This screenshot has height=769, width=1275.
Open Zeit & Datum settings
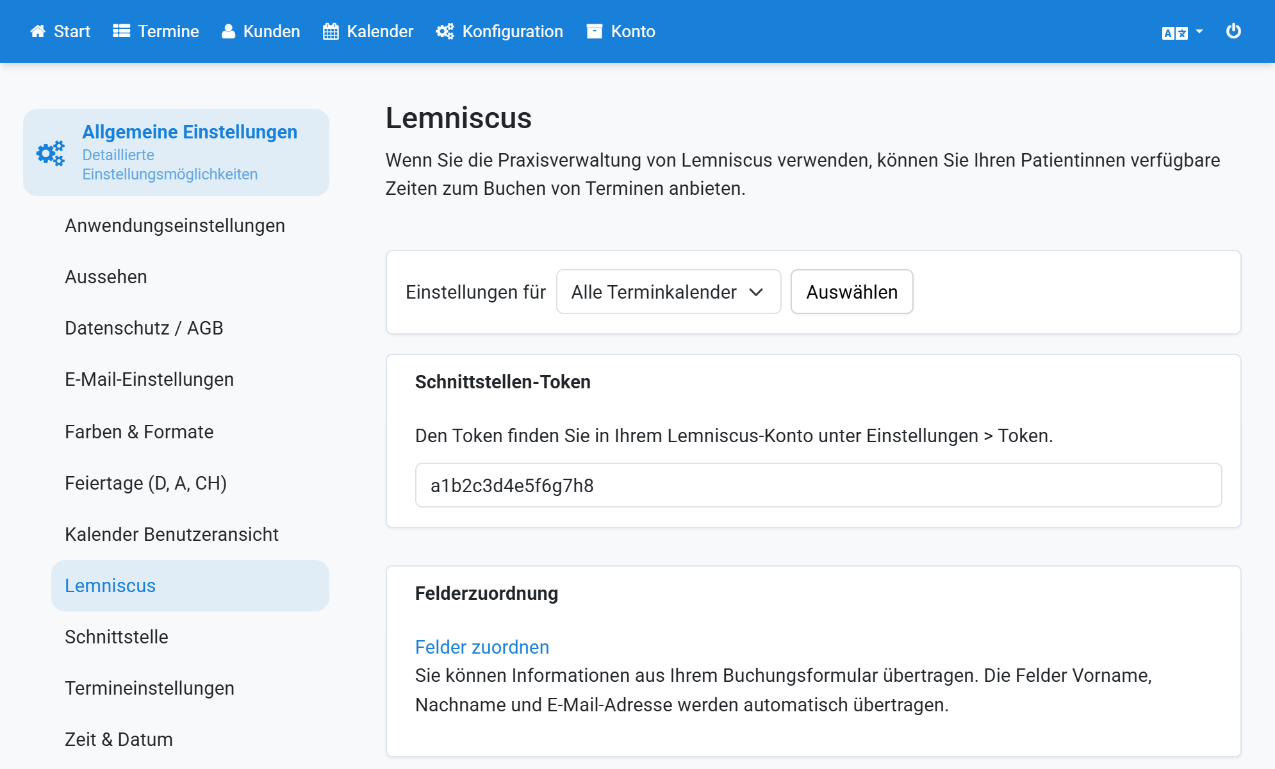119,740
